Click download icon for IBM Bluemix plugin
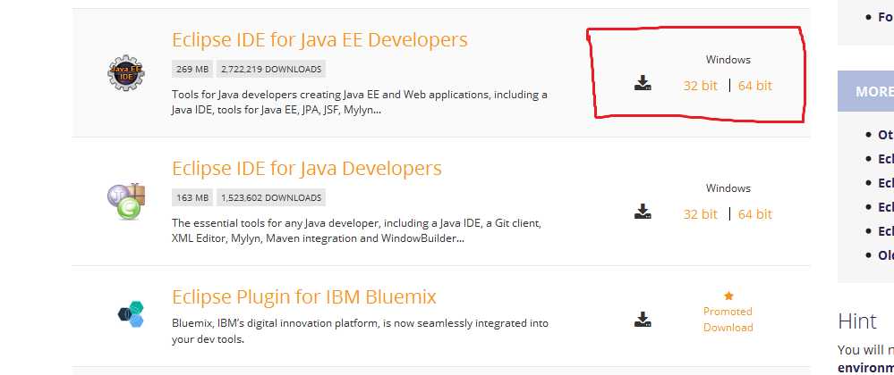The height and width of the screenshot is (375, 894). pos(643,320)
